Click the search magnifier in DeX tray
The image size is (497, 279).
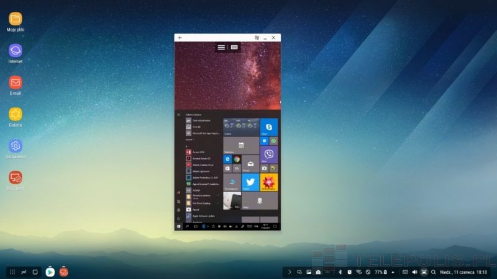pos(433,272)
